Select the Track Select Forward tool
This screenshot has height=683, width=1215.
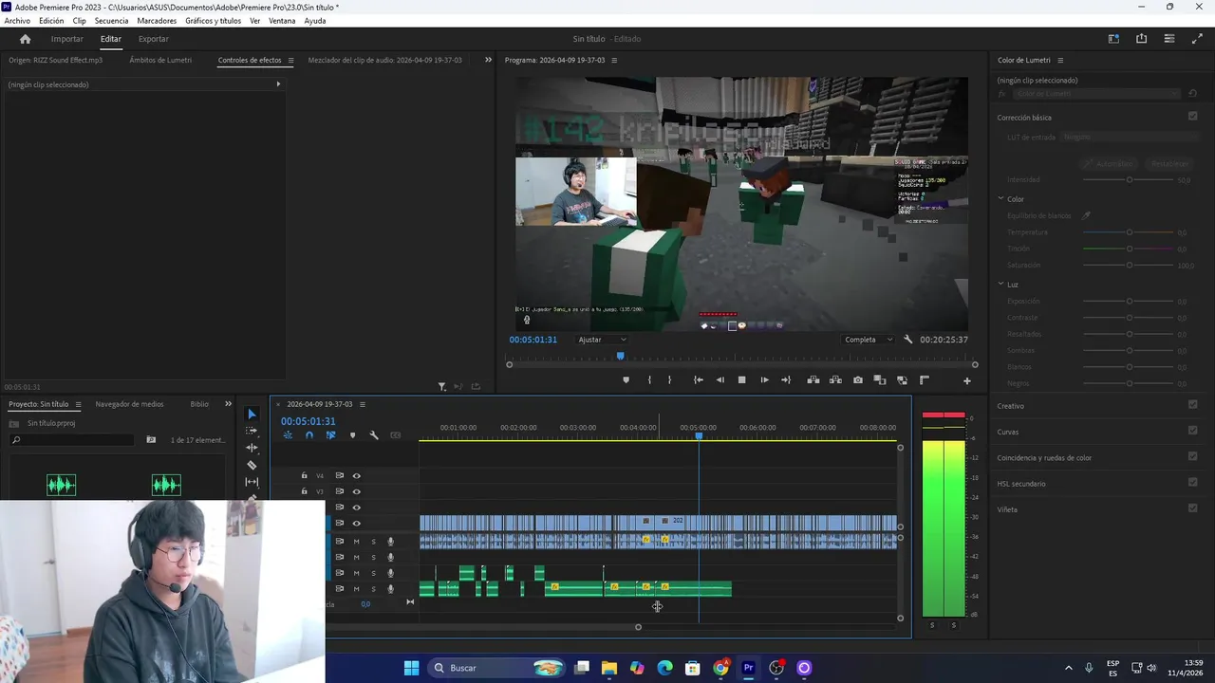[x=252, y=431]
